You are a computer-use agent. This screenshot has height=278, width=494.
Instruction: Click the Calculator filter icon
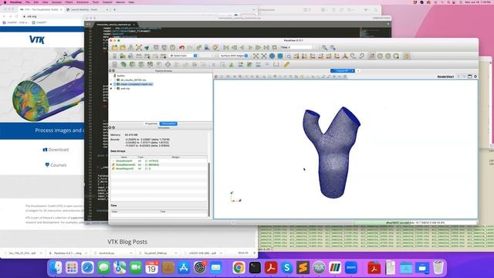click(115, 65)
